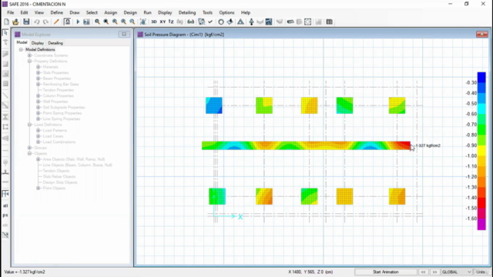The width and height of the screenshot is (493, 277).
Task: Click the checkmark display options icon
Action: point(210,22)
